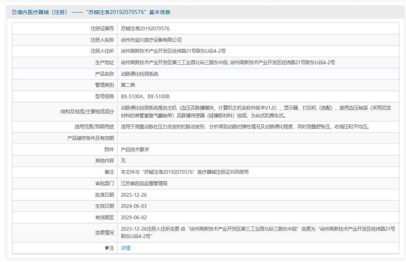Click the 生效日期 label
406x262 pixels.
pyautogui.click(x=104, y=206)
